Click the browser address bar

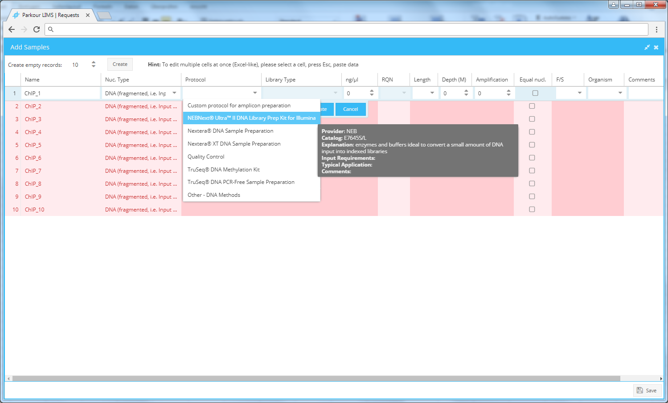[347, 29]
